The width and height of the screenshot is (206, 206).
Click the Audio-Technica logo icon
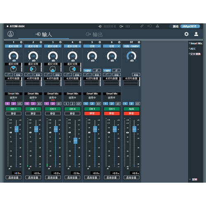[x=10, y=34]
